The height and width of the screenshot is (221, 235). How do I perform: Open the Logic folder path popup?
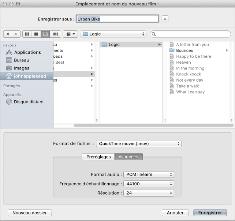tap(113, 34)
